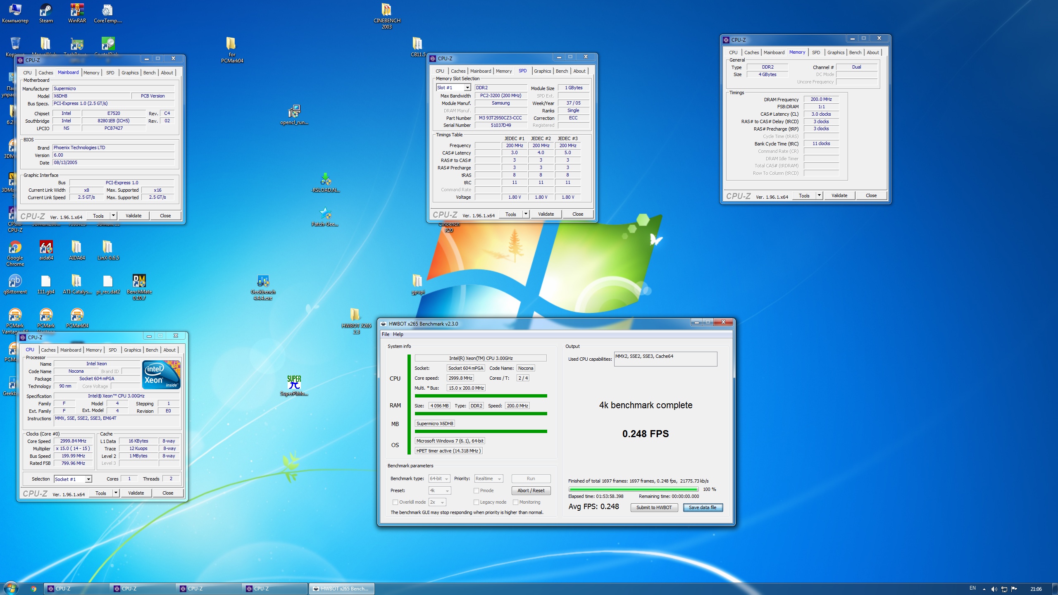The width and height of the screenshot is (1058, 595).
Task: Toggle the Overkill mode checkbox
Action: (x=395, y=502)
